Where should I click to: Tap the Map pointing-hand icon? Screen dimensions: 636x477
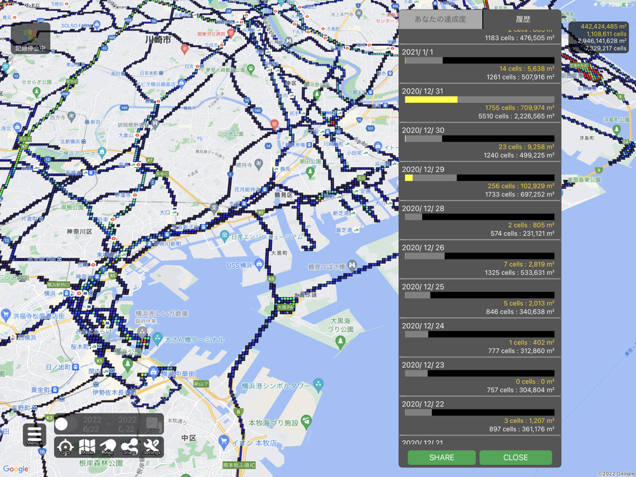pyautogui.click(x=108, y=447)
